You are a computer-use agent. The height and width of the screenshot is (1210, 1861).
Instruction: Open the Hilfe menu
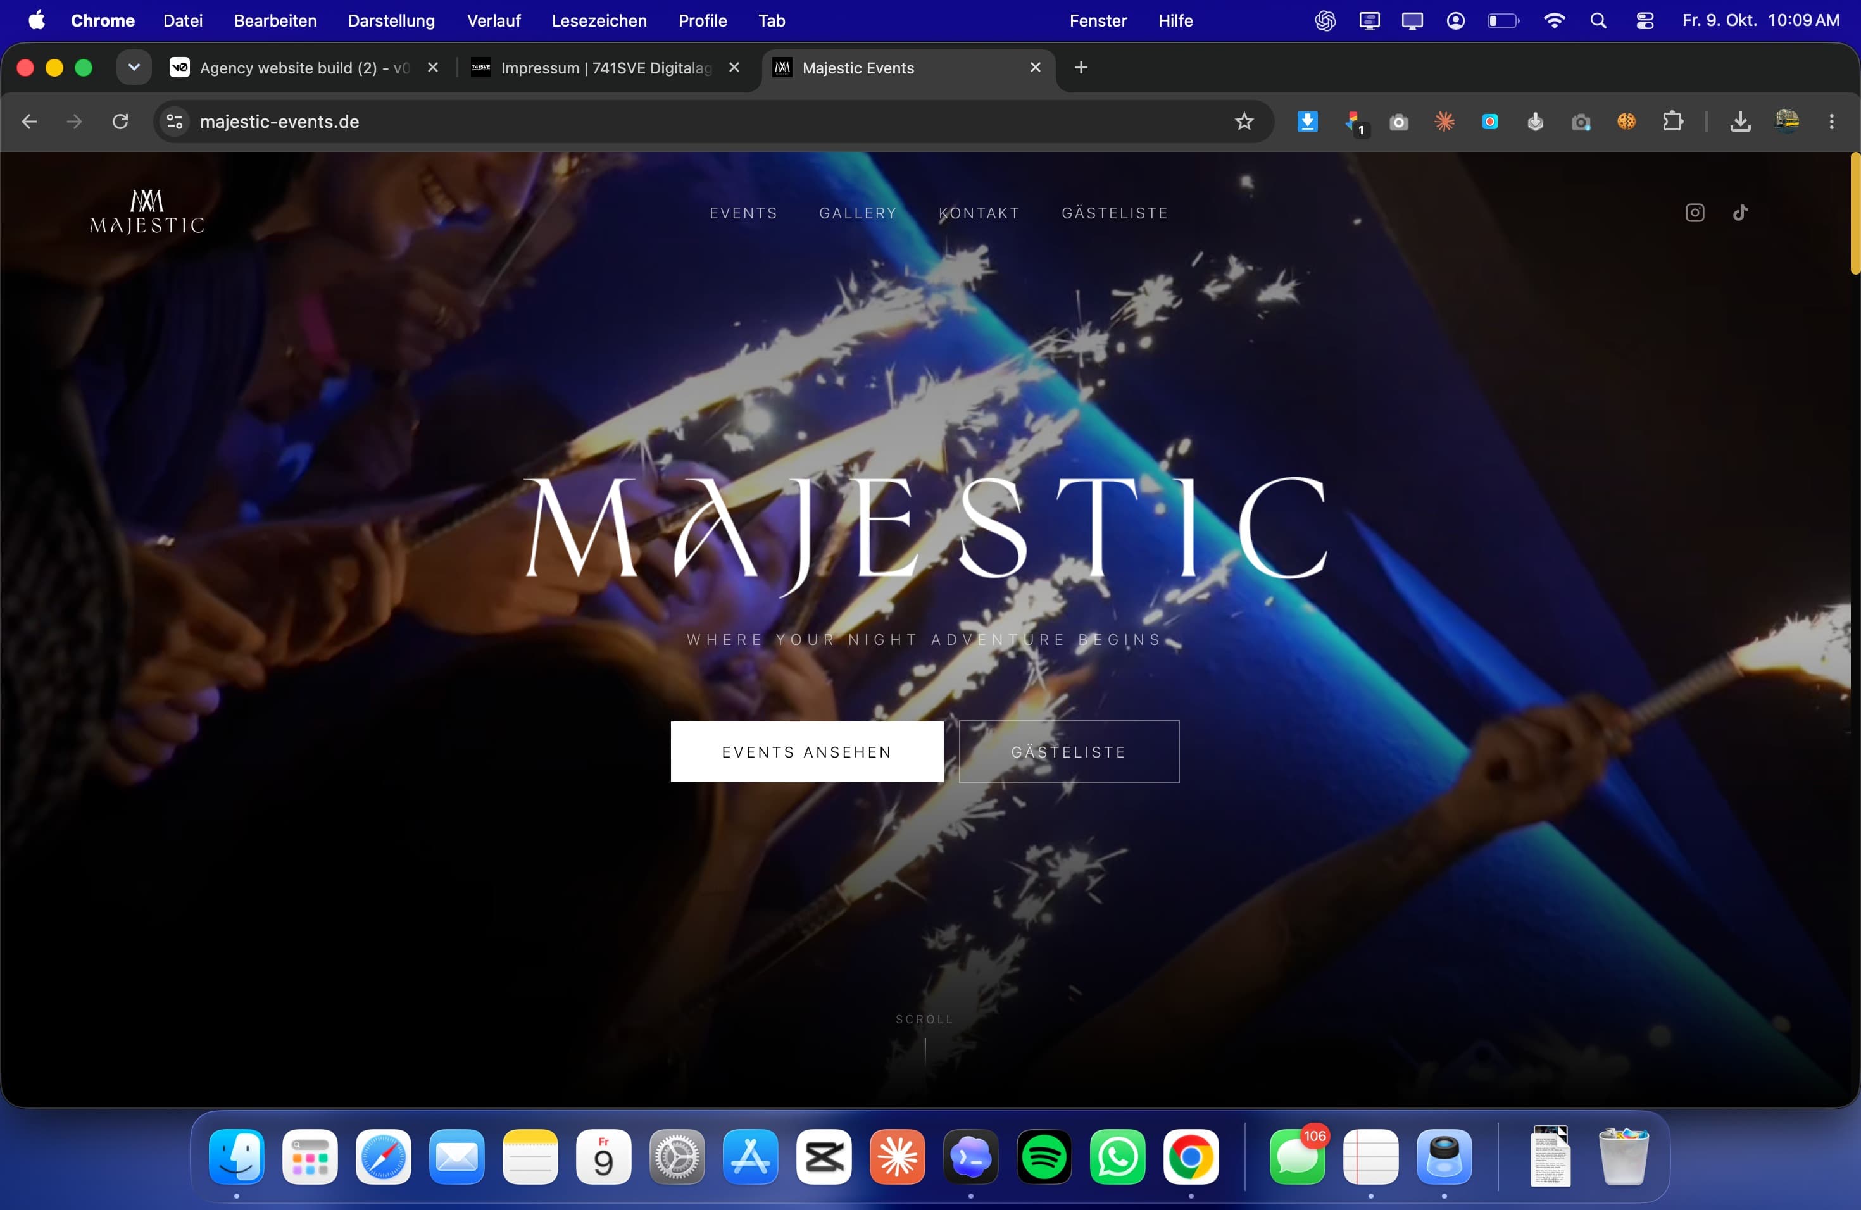(1175, 20)
